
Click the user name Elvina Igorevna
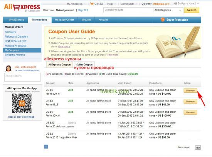tap(65, 10)
